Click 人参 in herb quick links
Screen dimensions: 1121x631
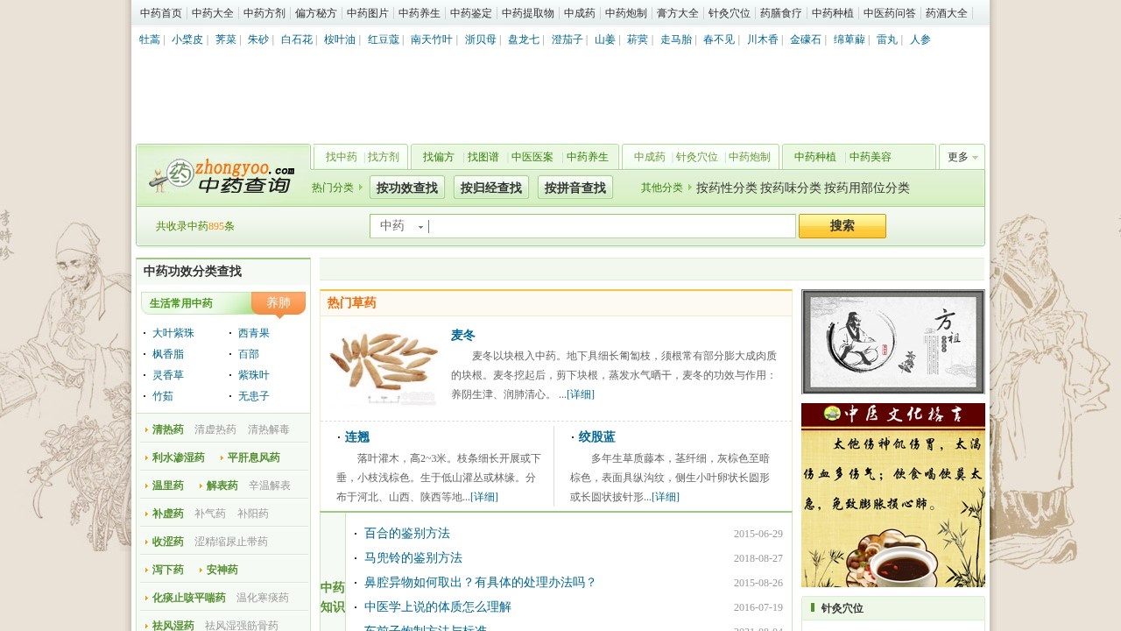(x=920, y=39)
